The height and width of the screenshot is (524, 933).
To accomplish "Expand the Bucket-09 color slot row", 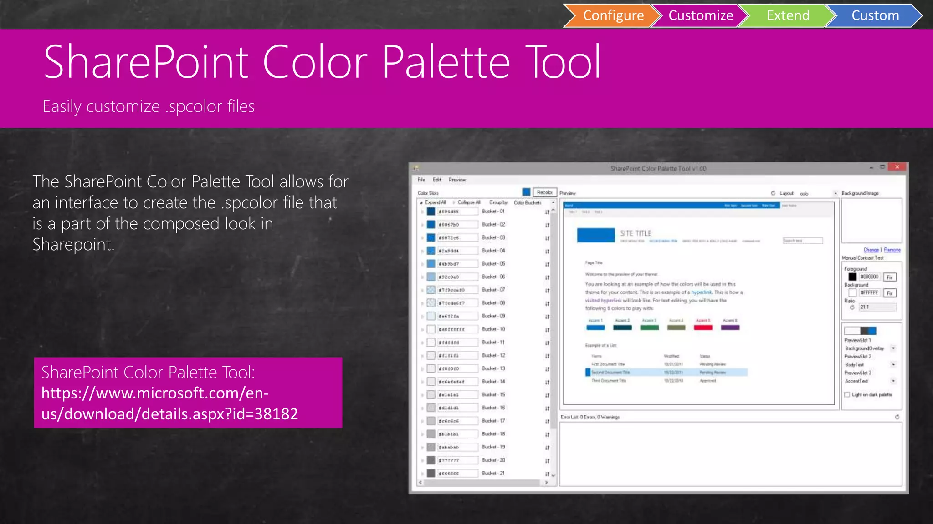I will pos(422,317).
